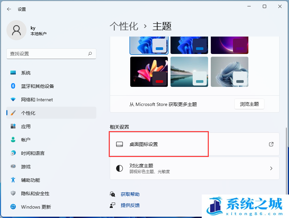The width and height of the screenshot is (289, 218).
Task: Go to 网络和 Internet settings
Action: (x=37, y=100)
